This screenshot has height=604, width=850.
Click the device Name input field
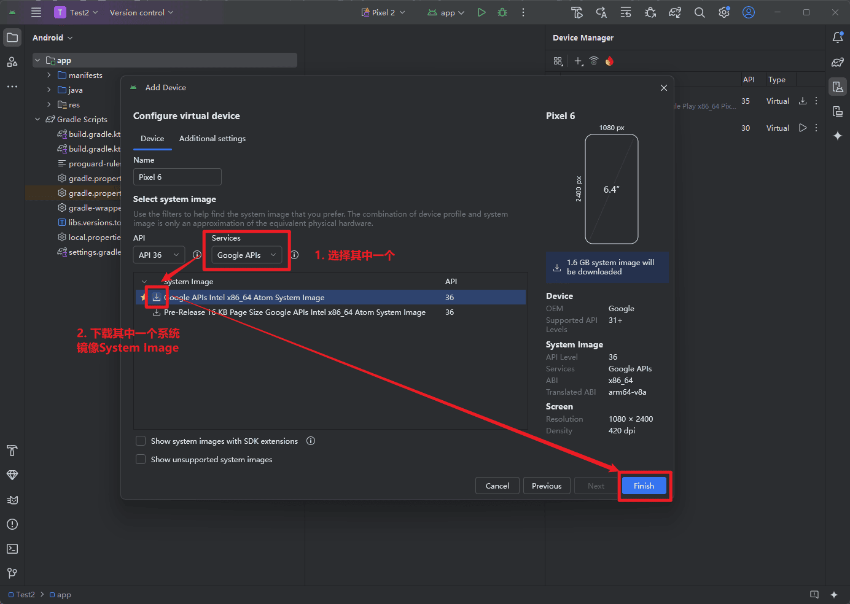click(177, 177)
